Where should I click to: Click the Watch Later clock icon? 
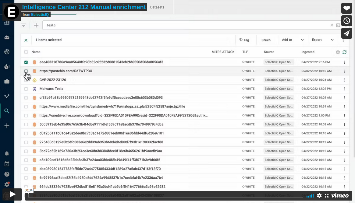click(347, 21)
